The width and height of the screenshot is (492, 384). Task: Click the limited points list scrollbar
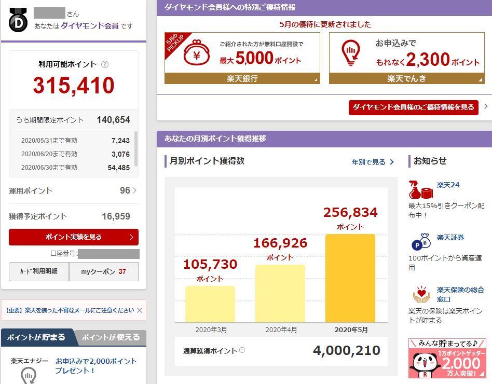[x=136, y=149]
